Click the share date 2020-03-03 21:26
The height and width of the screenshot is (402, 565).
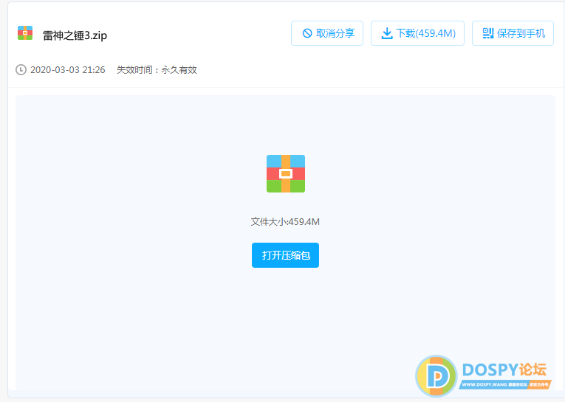click(67, 70)
